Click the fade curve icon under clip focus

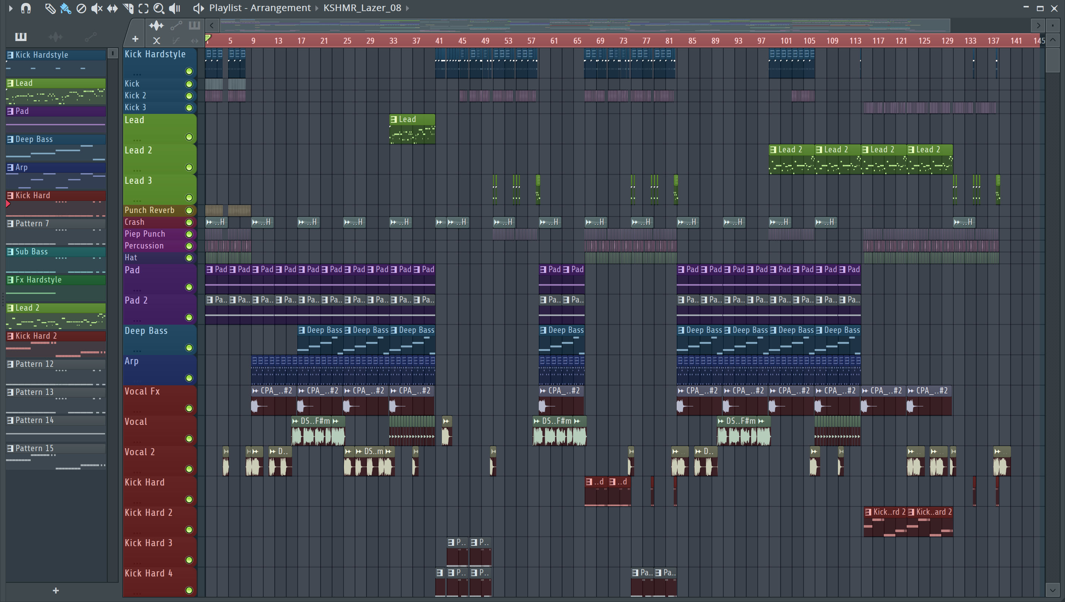(176, 41)
